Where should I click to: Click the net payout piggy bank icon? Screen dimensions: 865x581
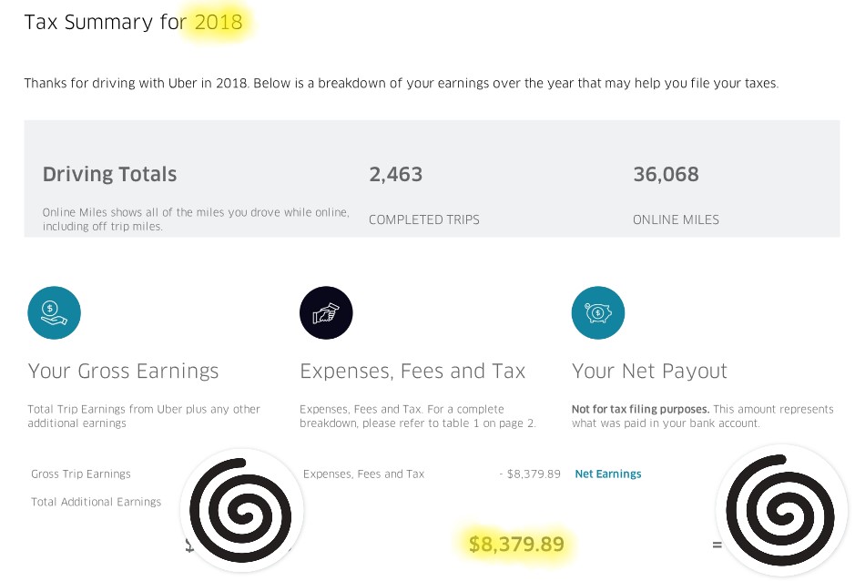click(598, 313)
